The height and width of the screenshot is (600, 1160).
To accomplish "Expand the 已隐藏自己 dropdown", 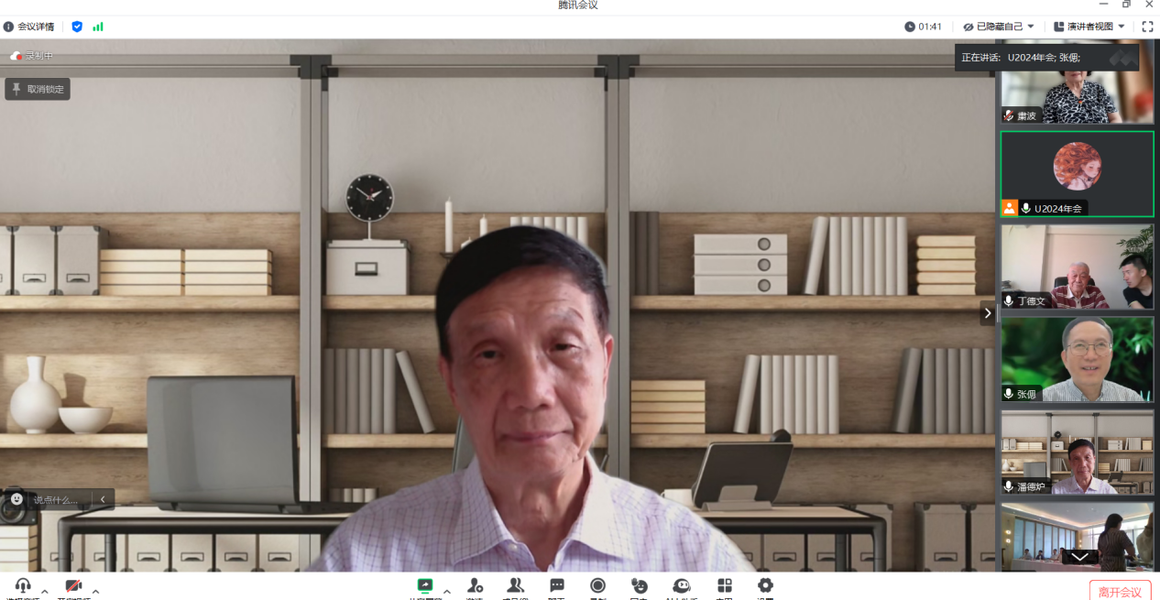I will pos(999,27).
